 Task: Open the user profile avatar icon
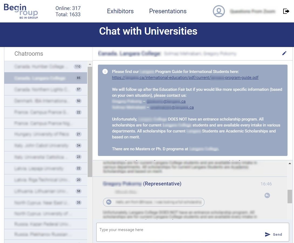click(219, 11)
